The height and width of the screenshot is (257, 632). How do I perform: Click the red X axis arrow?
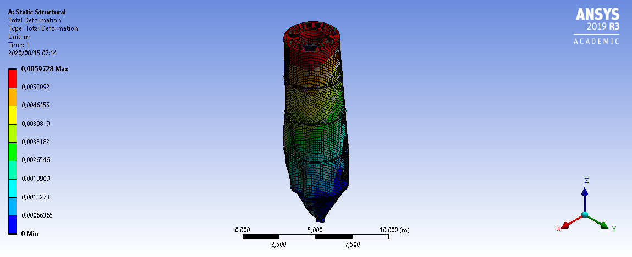click(571, 222)
